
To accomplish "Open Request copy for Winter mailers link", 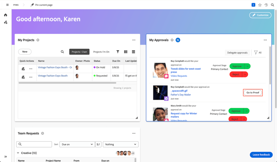I will pos(184,115).
